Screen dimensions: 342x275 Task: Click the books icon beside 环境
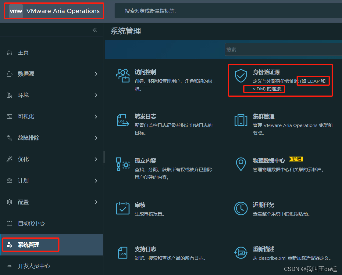pyautogui.click(x=9, y=95)
